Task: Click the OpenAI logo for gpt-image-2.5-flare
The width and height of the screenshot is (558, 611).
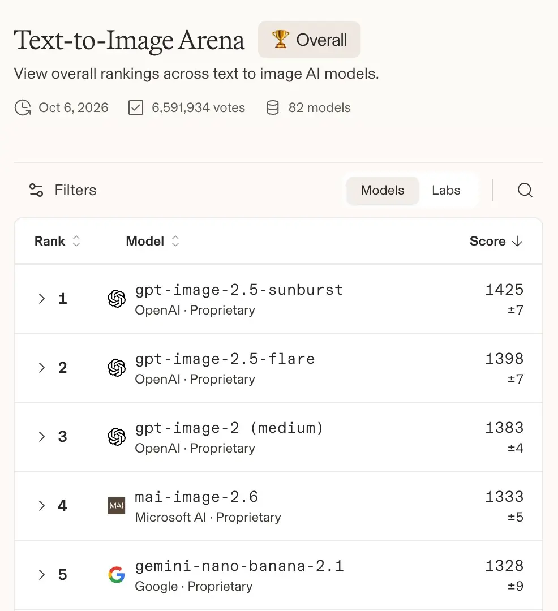Action: (x=117, y=368)
